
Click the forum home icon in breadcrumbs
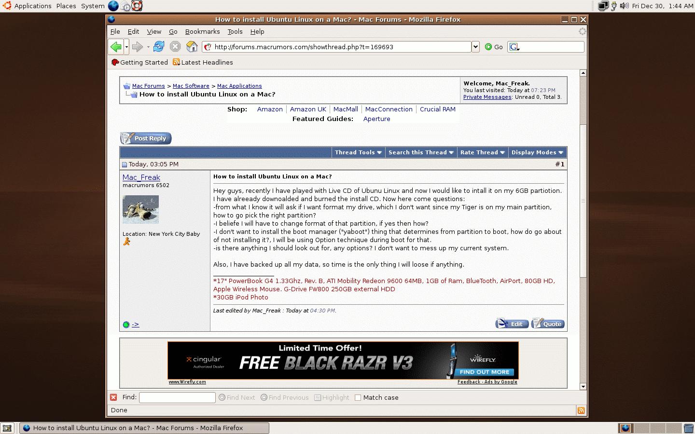[x=126, y=86]
